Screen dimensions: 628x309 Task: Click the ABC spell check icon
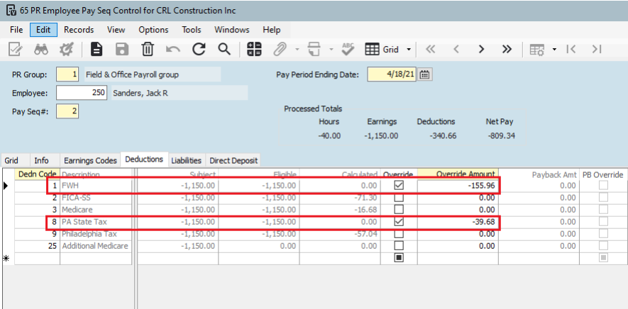[348, 49]
